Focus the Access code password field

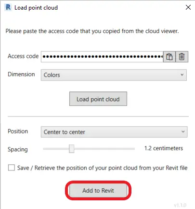(x=102, y=57)
